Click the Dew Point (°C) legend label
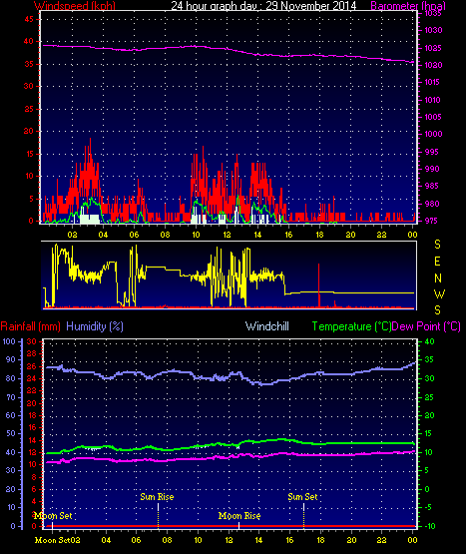466x554 pixels. [426, 326]
